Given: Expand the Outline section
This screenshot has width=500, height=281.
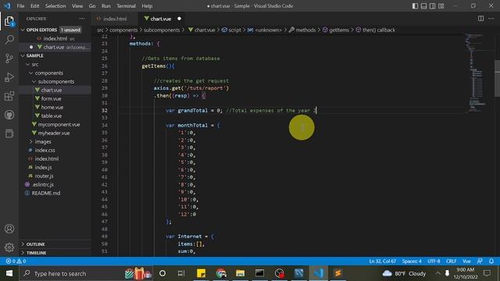Looking at the screenshot, I should pos(55,244).
